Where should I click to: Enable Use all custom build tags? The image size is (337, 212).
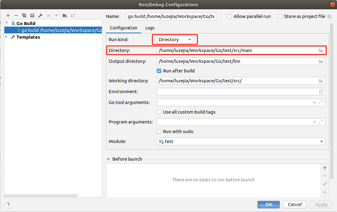point(159,112)
